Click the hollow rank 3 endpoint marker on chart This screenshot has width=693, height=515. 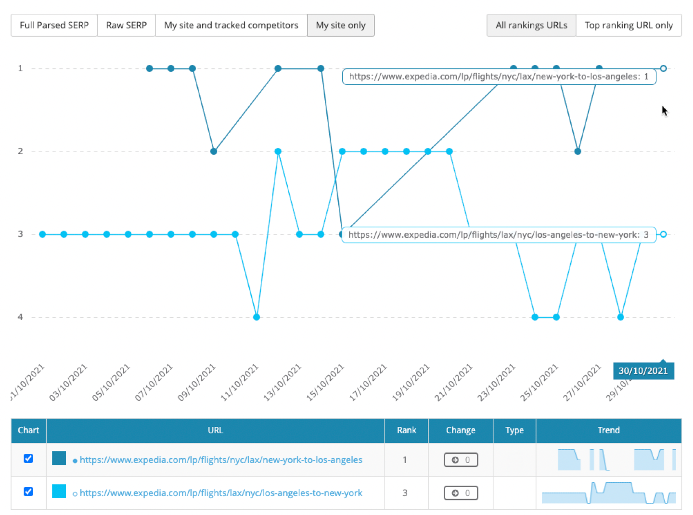tap(663, 234)
